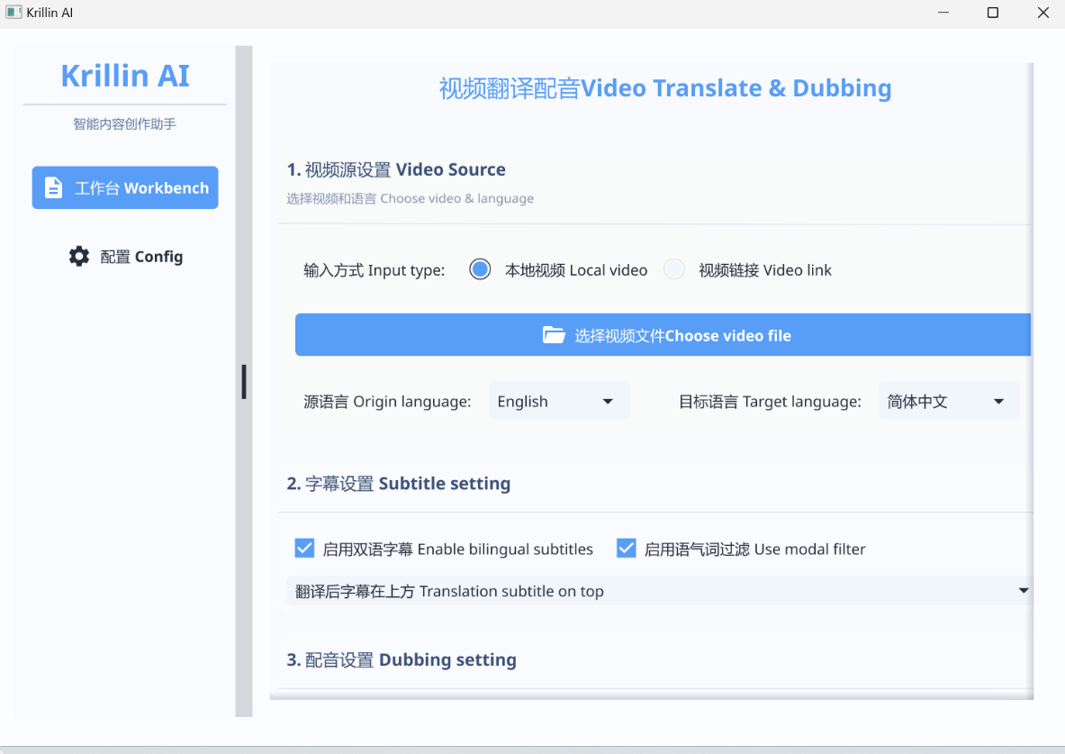Click the Choose video & language subtitle text

[411, 198]
